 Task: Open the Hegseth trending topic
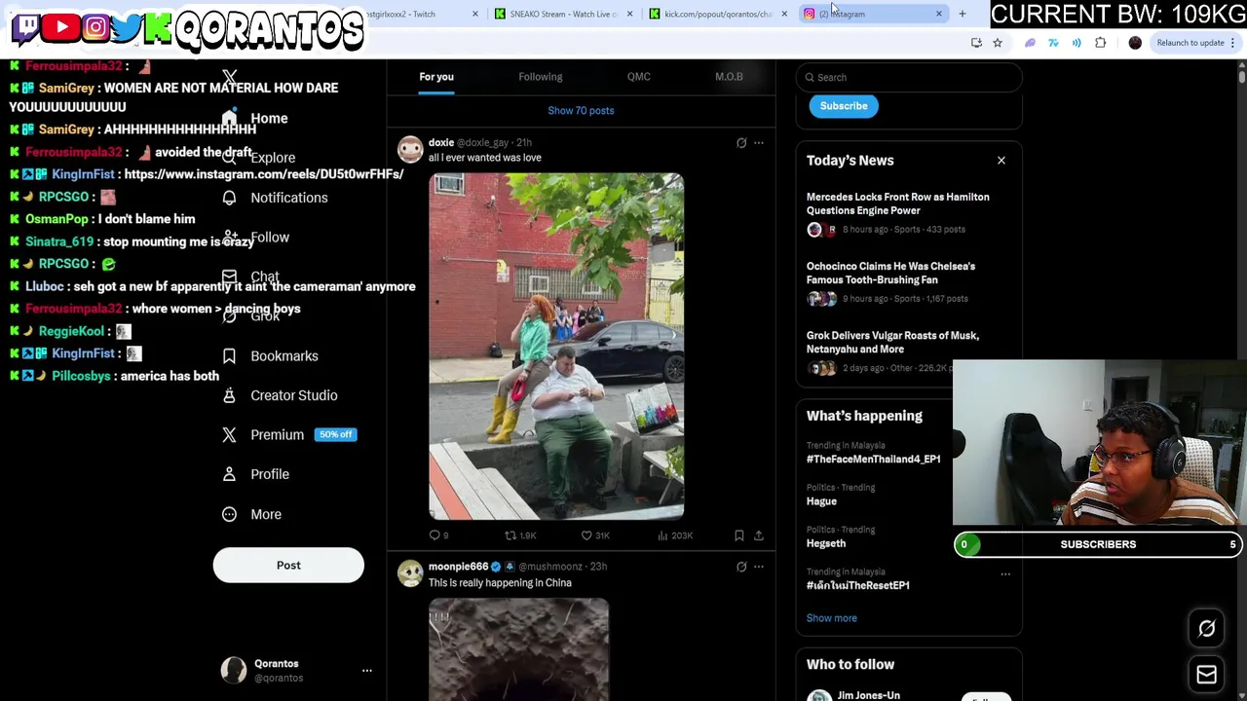826,543
